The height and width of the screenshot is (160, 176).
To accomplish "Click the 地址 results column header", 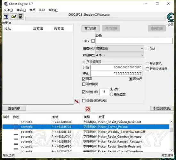I will point(8,28).
